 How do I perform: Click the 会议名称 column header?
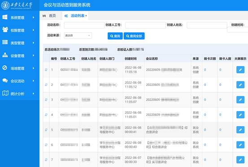click(x=152, y=59)
